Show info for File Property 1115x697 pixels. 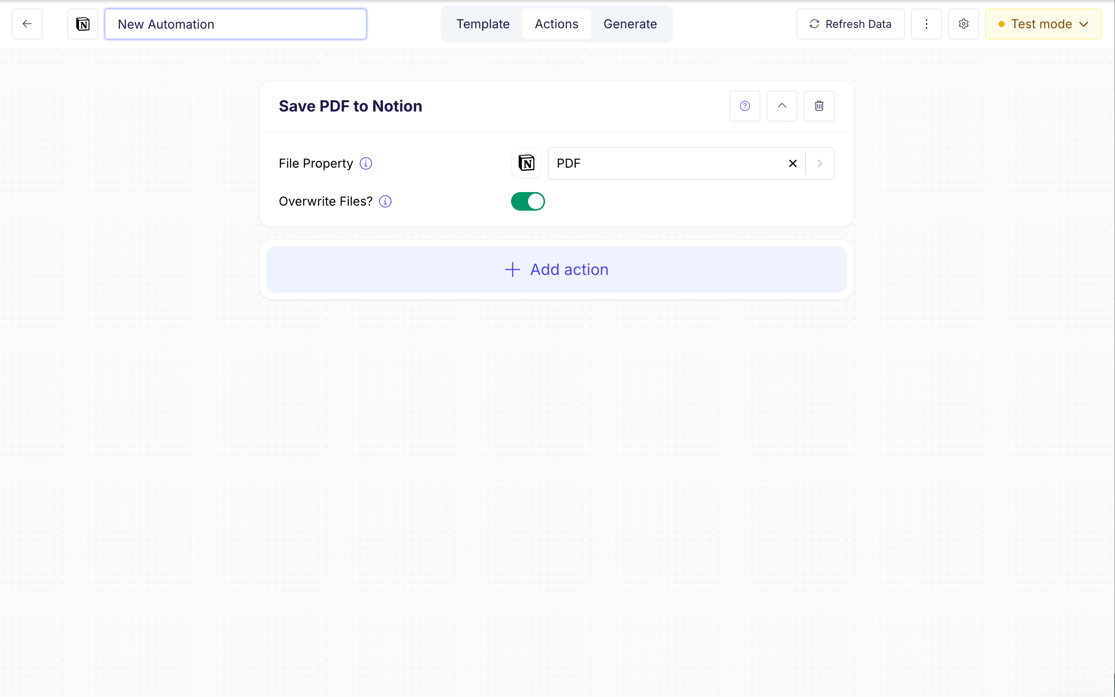(x=366, y=164)
